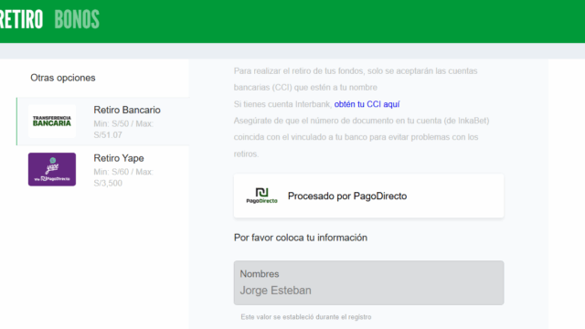Click 'Min: S/50 / Max: S/51.07' limits text

123,130
